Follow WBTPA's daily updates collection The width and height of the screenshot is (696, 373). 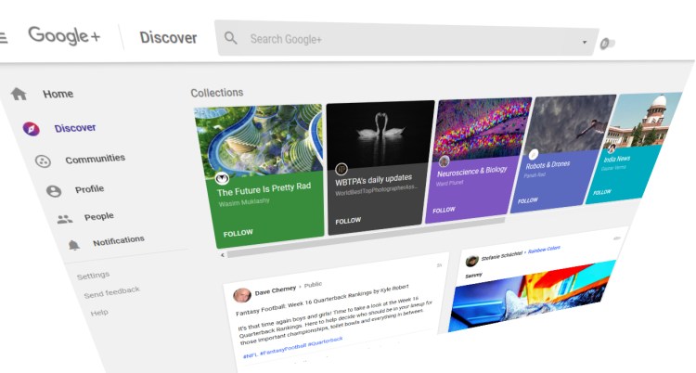point(348,221)
